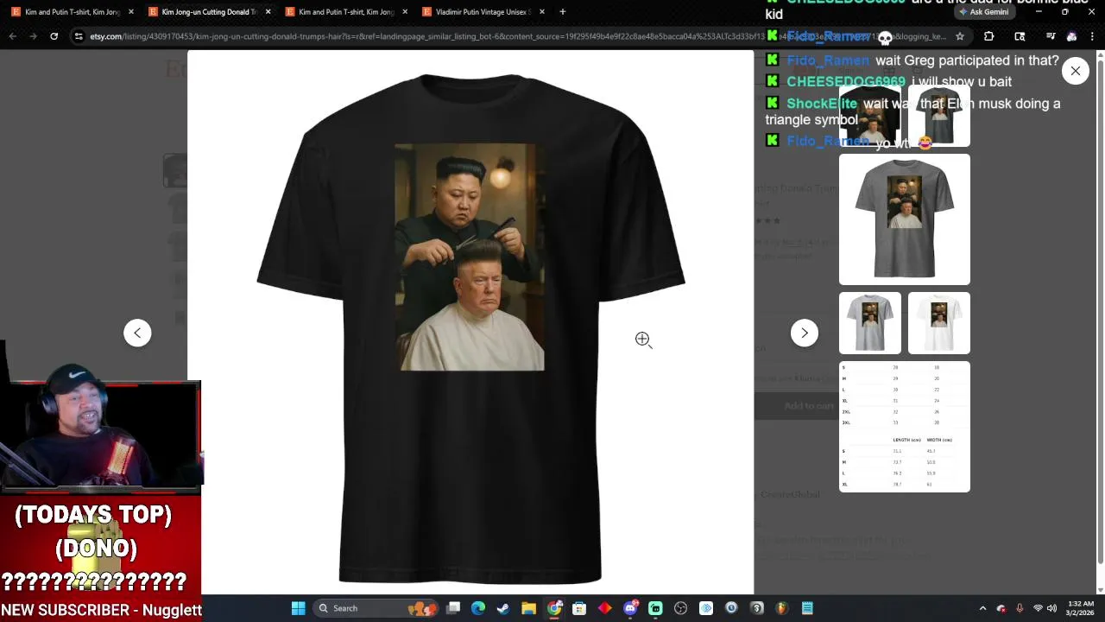Screen dimensions: 1105x622
Task: Open volume speaker tray icon
Action: [1051, 608]
